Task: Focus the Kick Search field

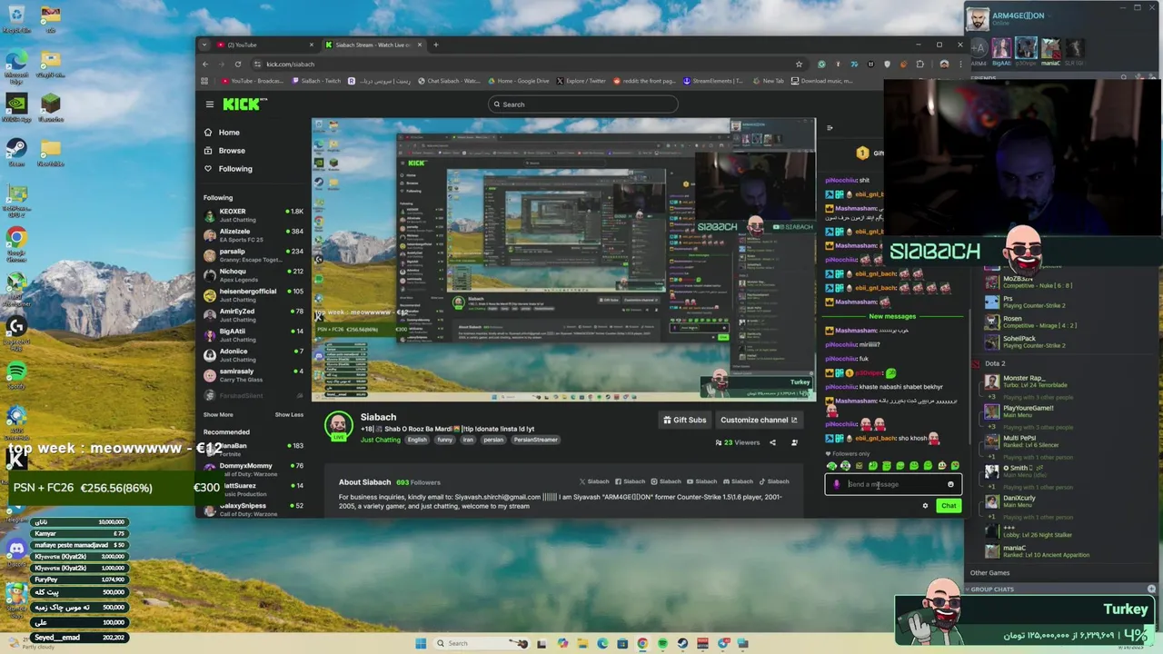Action: 582,104
